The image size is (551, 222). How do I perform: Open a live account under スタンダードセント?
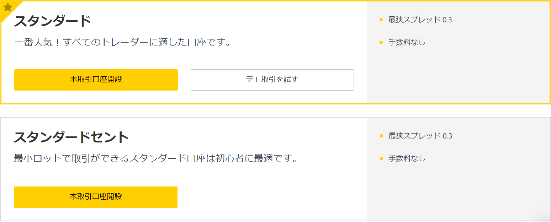[x=96, y=197]
